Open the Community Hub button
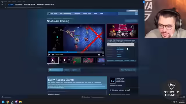The image size is (186, 104). 131,21
